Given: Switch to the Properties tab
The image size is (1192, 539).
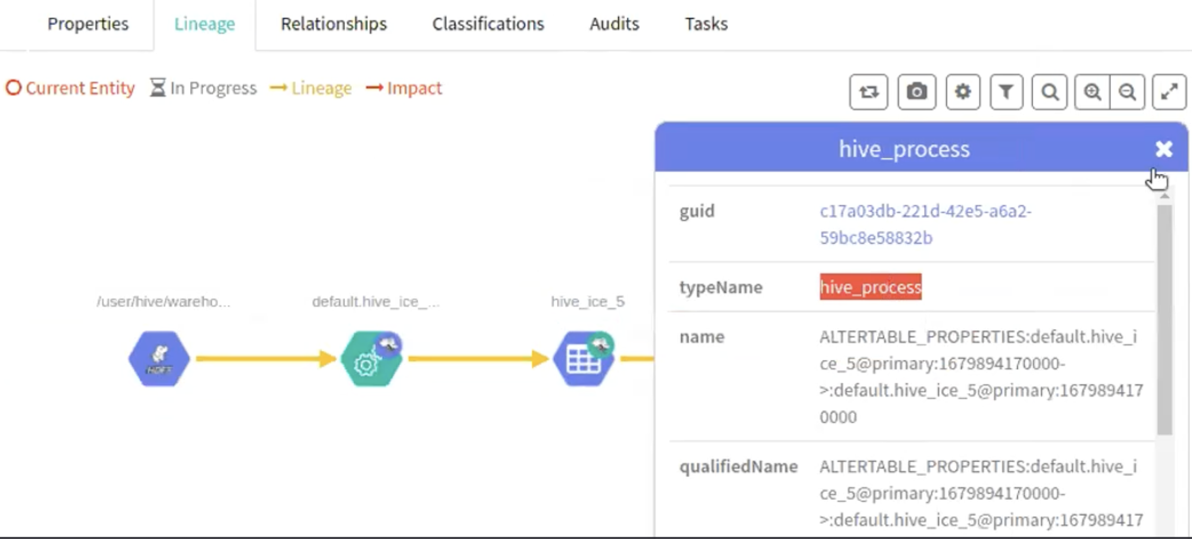Looking at the screenshot, I should [x=88, y=24].
